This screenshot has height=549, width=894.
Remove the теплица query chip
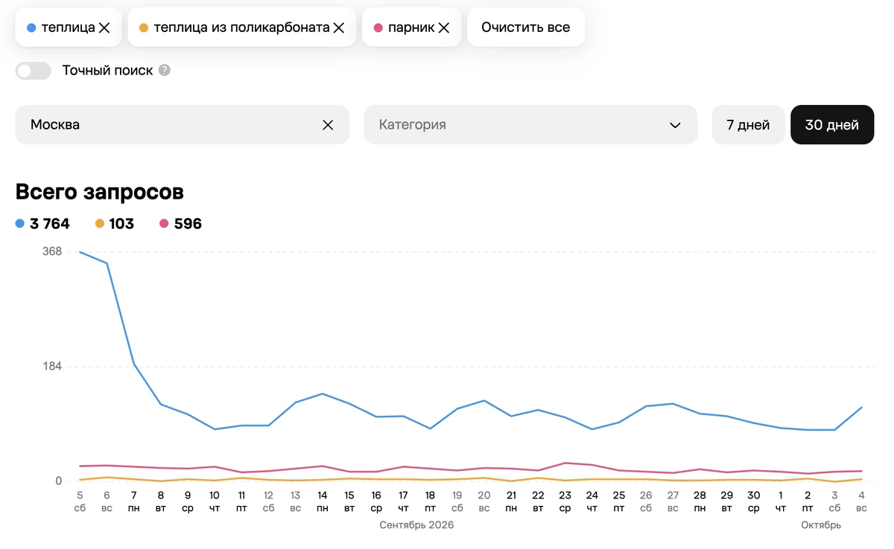pos(104,28)
